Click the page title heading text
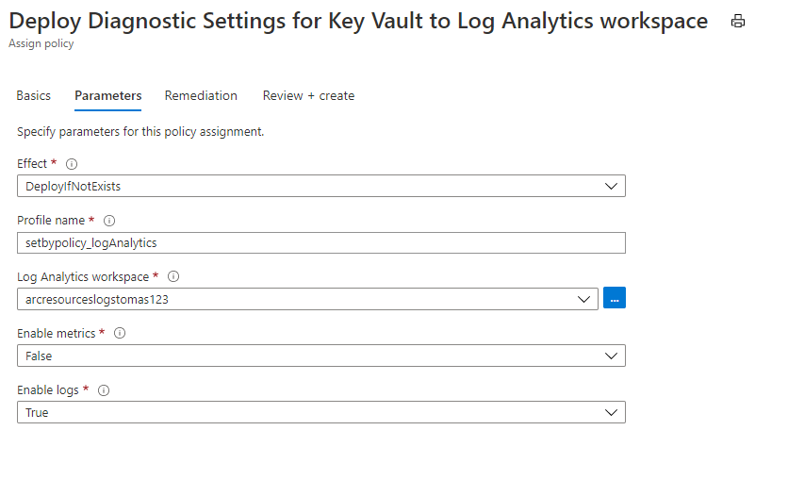 (x=358, y=21)
